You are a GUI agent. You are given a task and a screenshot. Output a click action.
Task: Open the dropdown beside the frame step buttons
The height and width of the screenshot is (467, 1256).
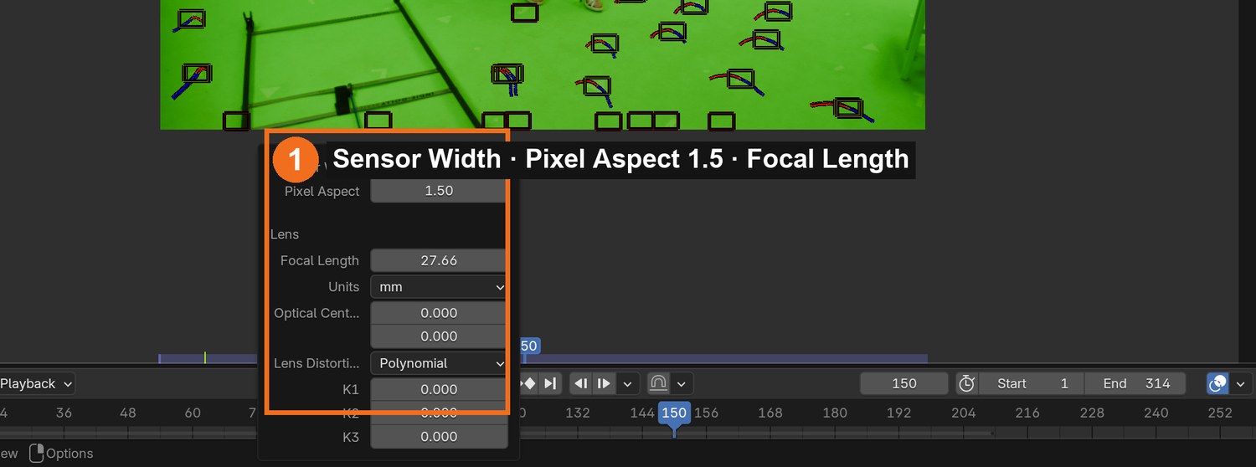tap(628, 383)
